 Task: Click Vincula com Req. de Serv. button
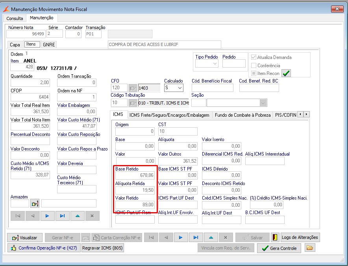pos(226,248)
